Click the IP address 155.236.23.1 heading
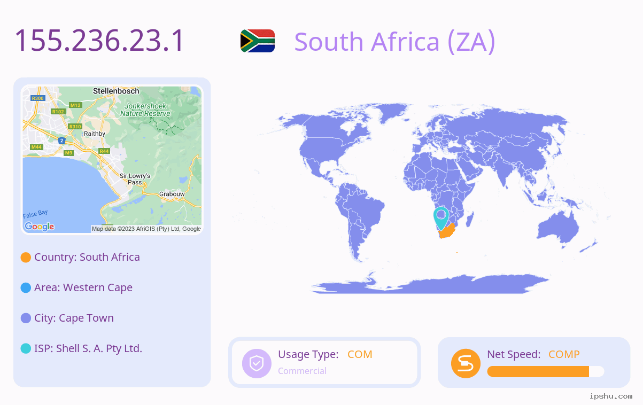This screenshot has height=405, width=643. pos(99,41)
